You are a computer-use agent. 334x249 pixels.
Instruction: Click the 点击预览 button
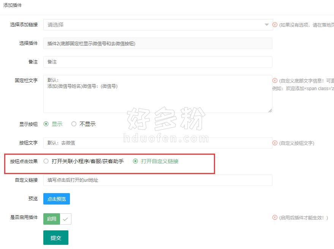tap(57, 199)
